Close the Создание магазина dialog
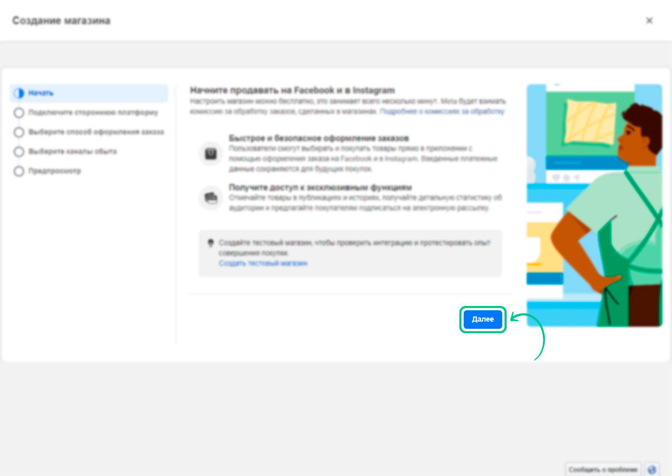 [x=649, y=20]
